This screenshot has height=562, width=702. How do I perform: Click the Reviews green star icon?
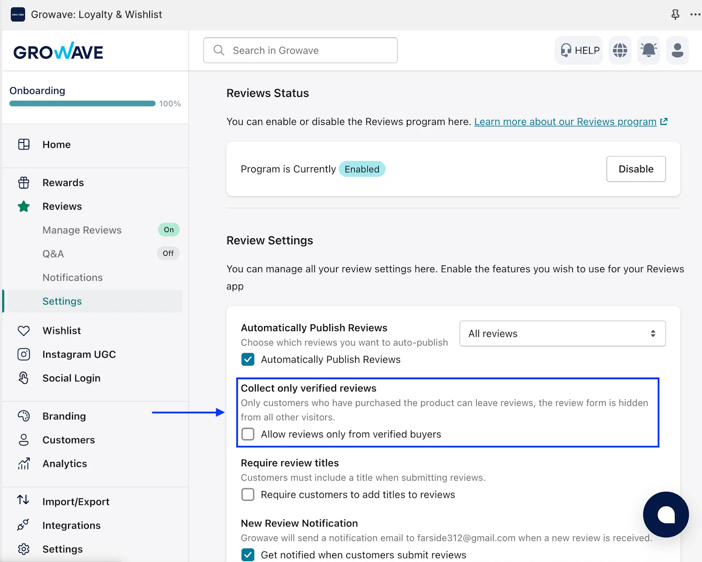(x=24, y=206)
